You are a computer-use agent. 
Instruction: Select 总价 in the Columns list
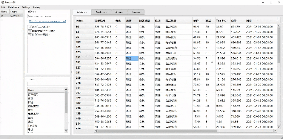point(31,130)
